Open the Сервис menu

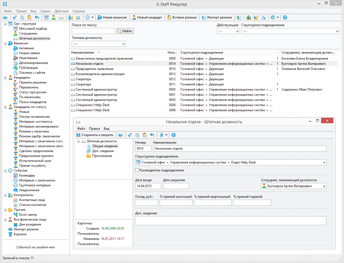(x=45, y=11)
